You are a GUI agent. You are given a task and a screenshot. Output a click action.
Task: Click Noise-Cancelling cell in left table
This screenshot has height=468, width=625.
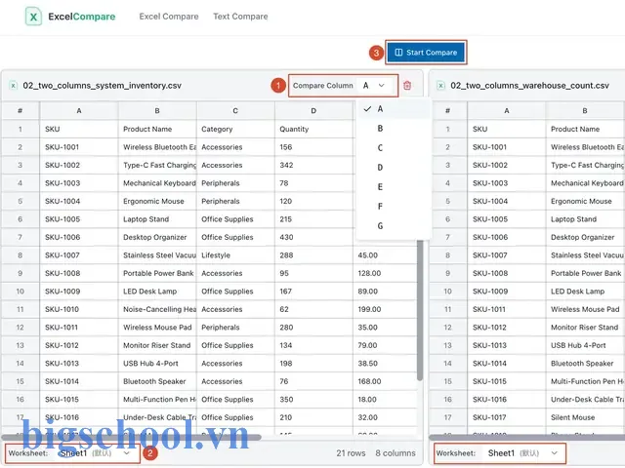tap(157, 309)
